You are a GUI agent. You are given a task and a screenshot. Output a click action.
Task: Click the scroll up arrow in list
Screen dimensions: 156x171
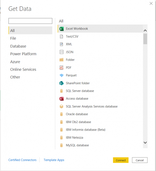click(145, 31)
